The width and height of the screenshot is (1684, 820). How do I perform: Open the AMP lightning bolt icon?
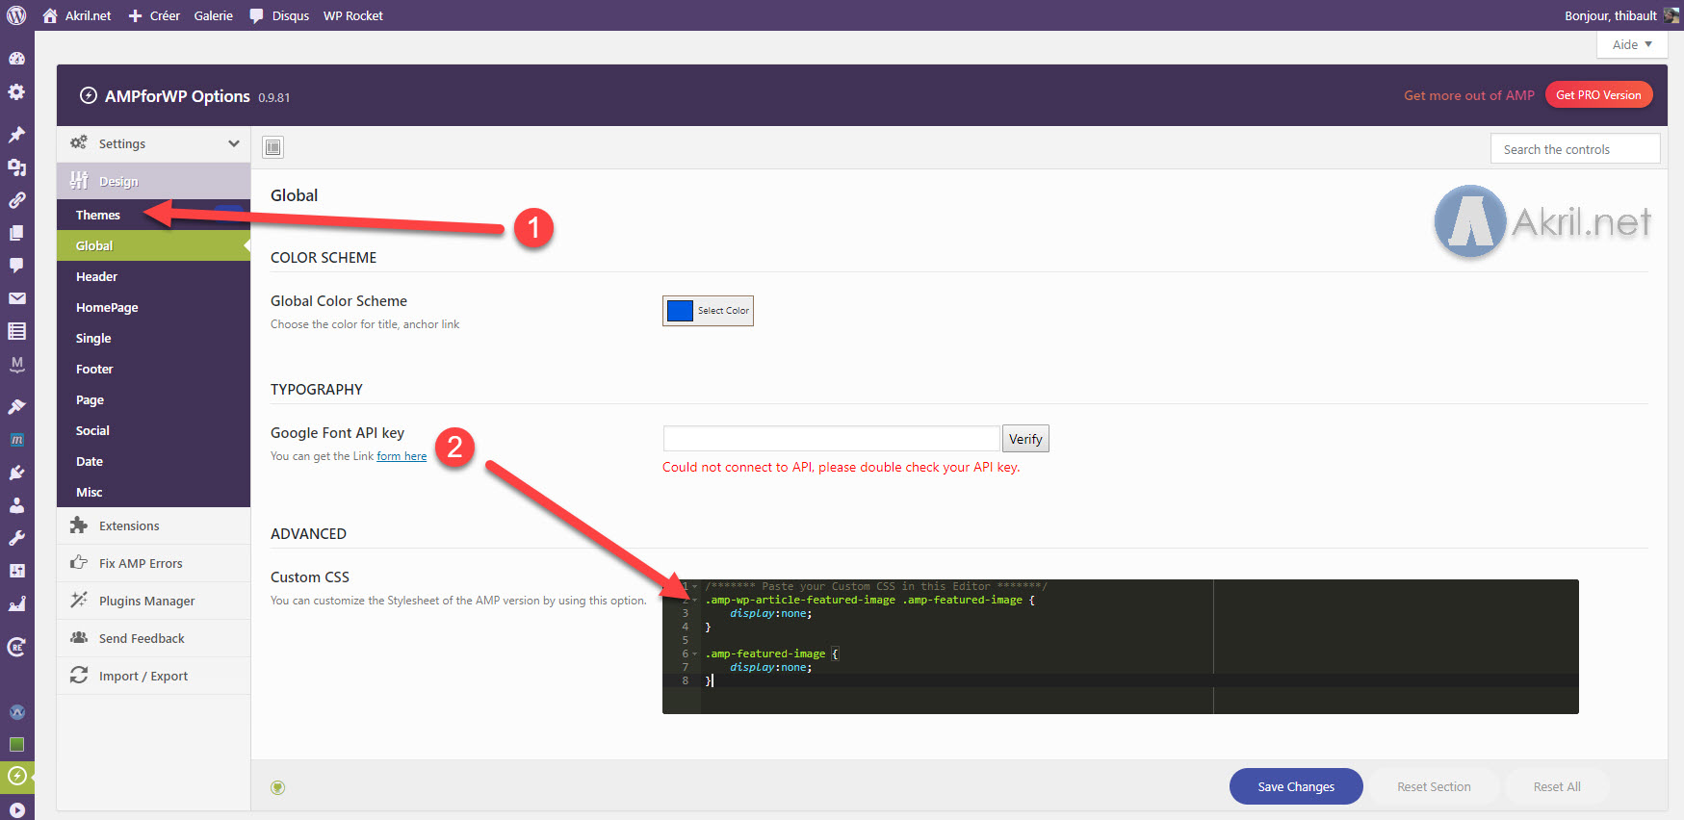pos(16,776)
